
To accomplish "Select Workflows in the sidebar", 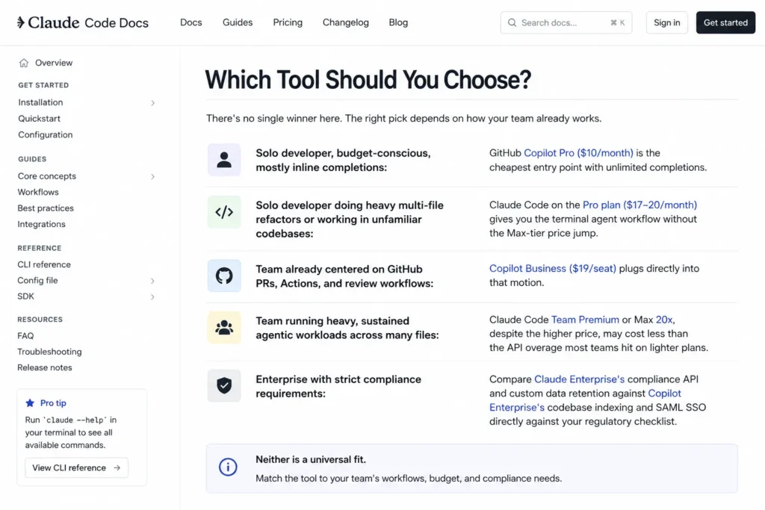I will pyautogui.click(x=38, y=192).
